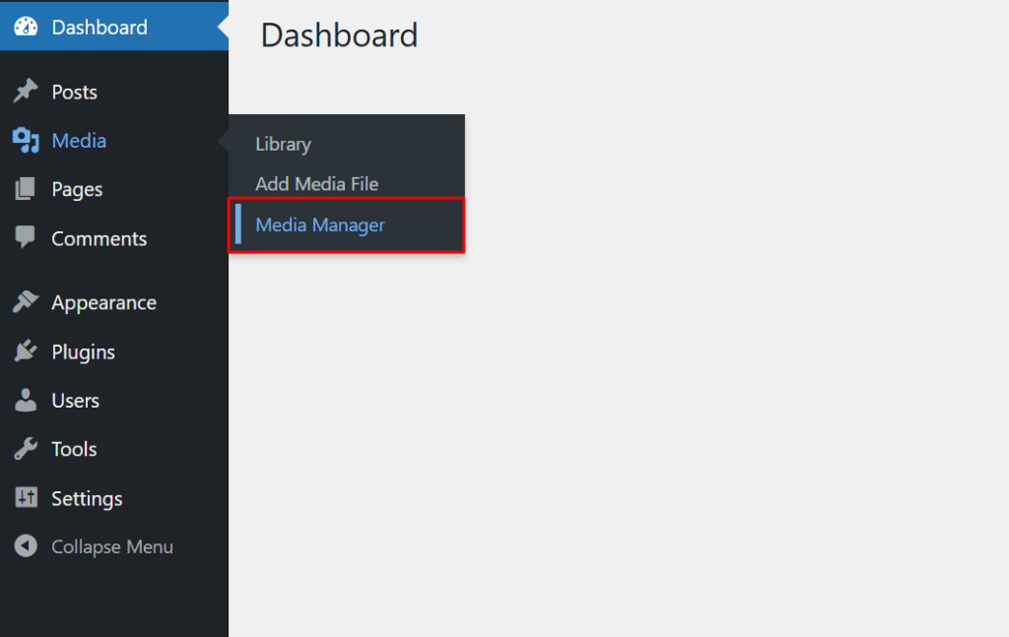Open Media Manager from the flyout
This screenshot has height=637, width=1009.
click(320, 225)
